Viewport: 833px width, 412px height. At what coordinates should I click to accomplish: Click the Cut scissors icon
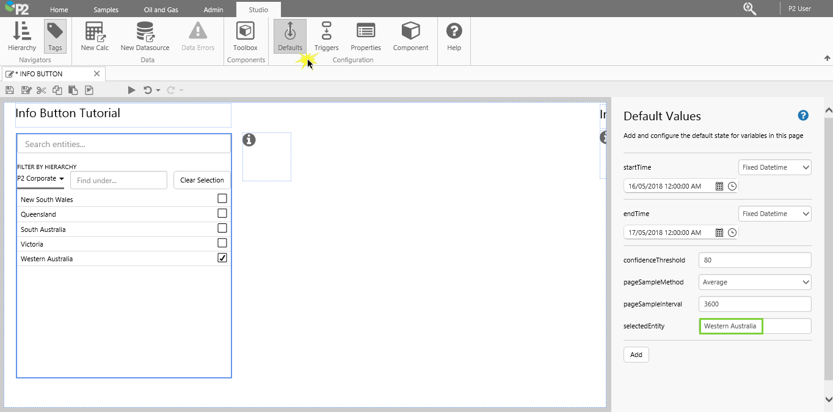click(x=41, y=90)
